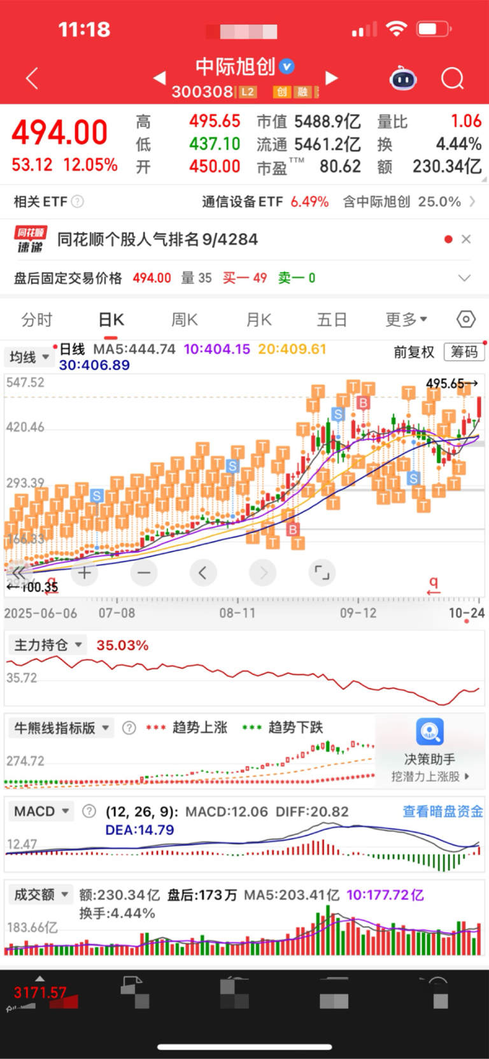Tap the verified badge next to 中际旭创
The width and height of the screenshot is (489, 1059).
click(x=287, y=66)
